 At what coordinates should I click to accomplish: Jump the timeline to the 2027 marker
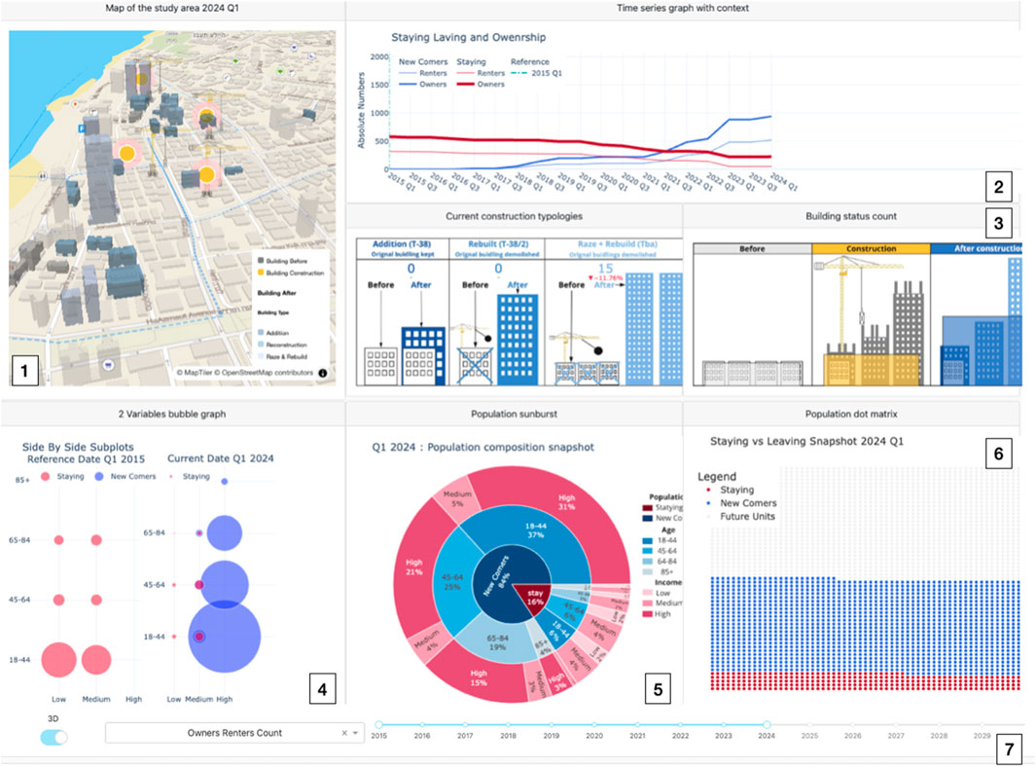click(x=896, y=725)
